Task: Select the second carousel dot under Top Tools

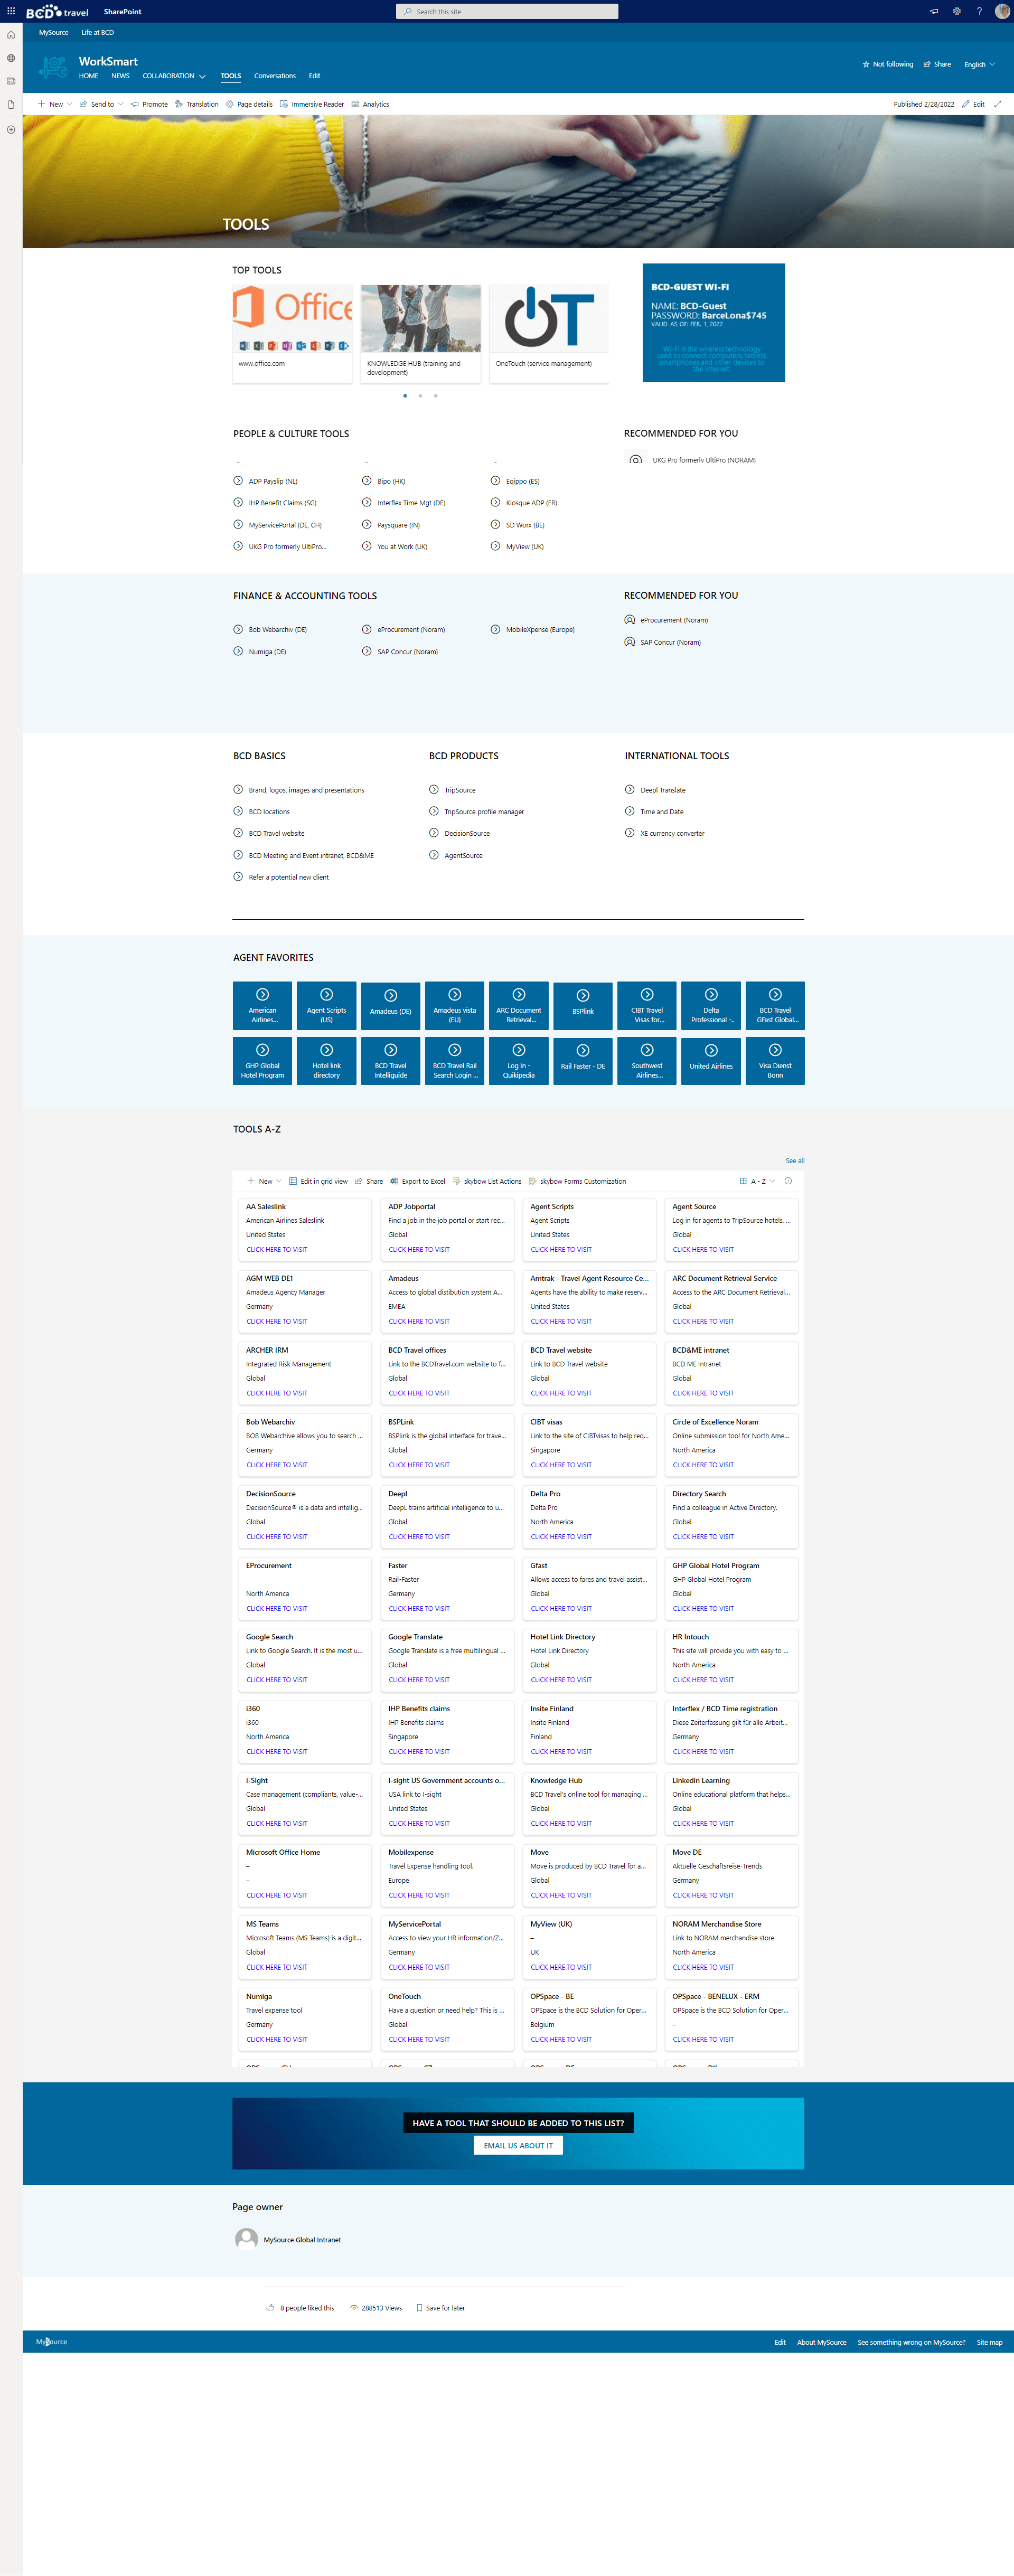Action: coord(420,396)
